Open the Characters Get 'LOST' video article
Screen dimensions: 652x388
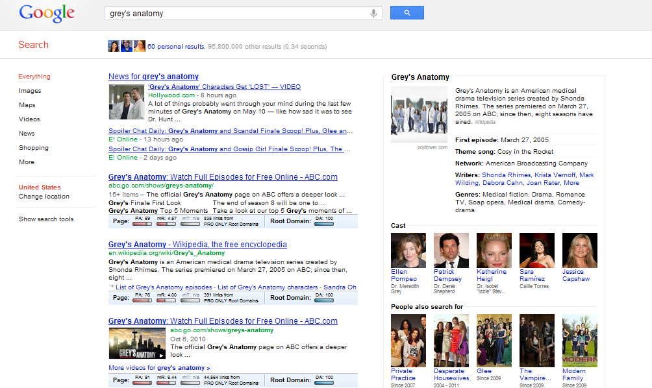coord(224,87)
